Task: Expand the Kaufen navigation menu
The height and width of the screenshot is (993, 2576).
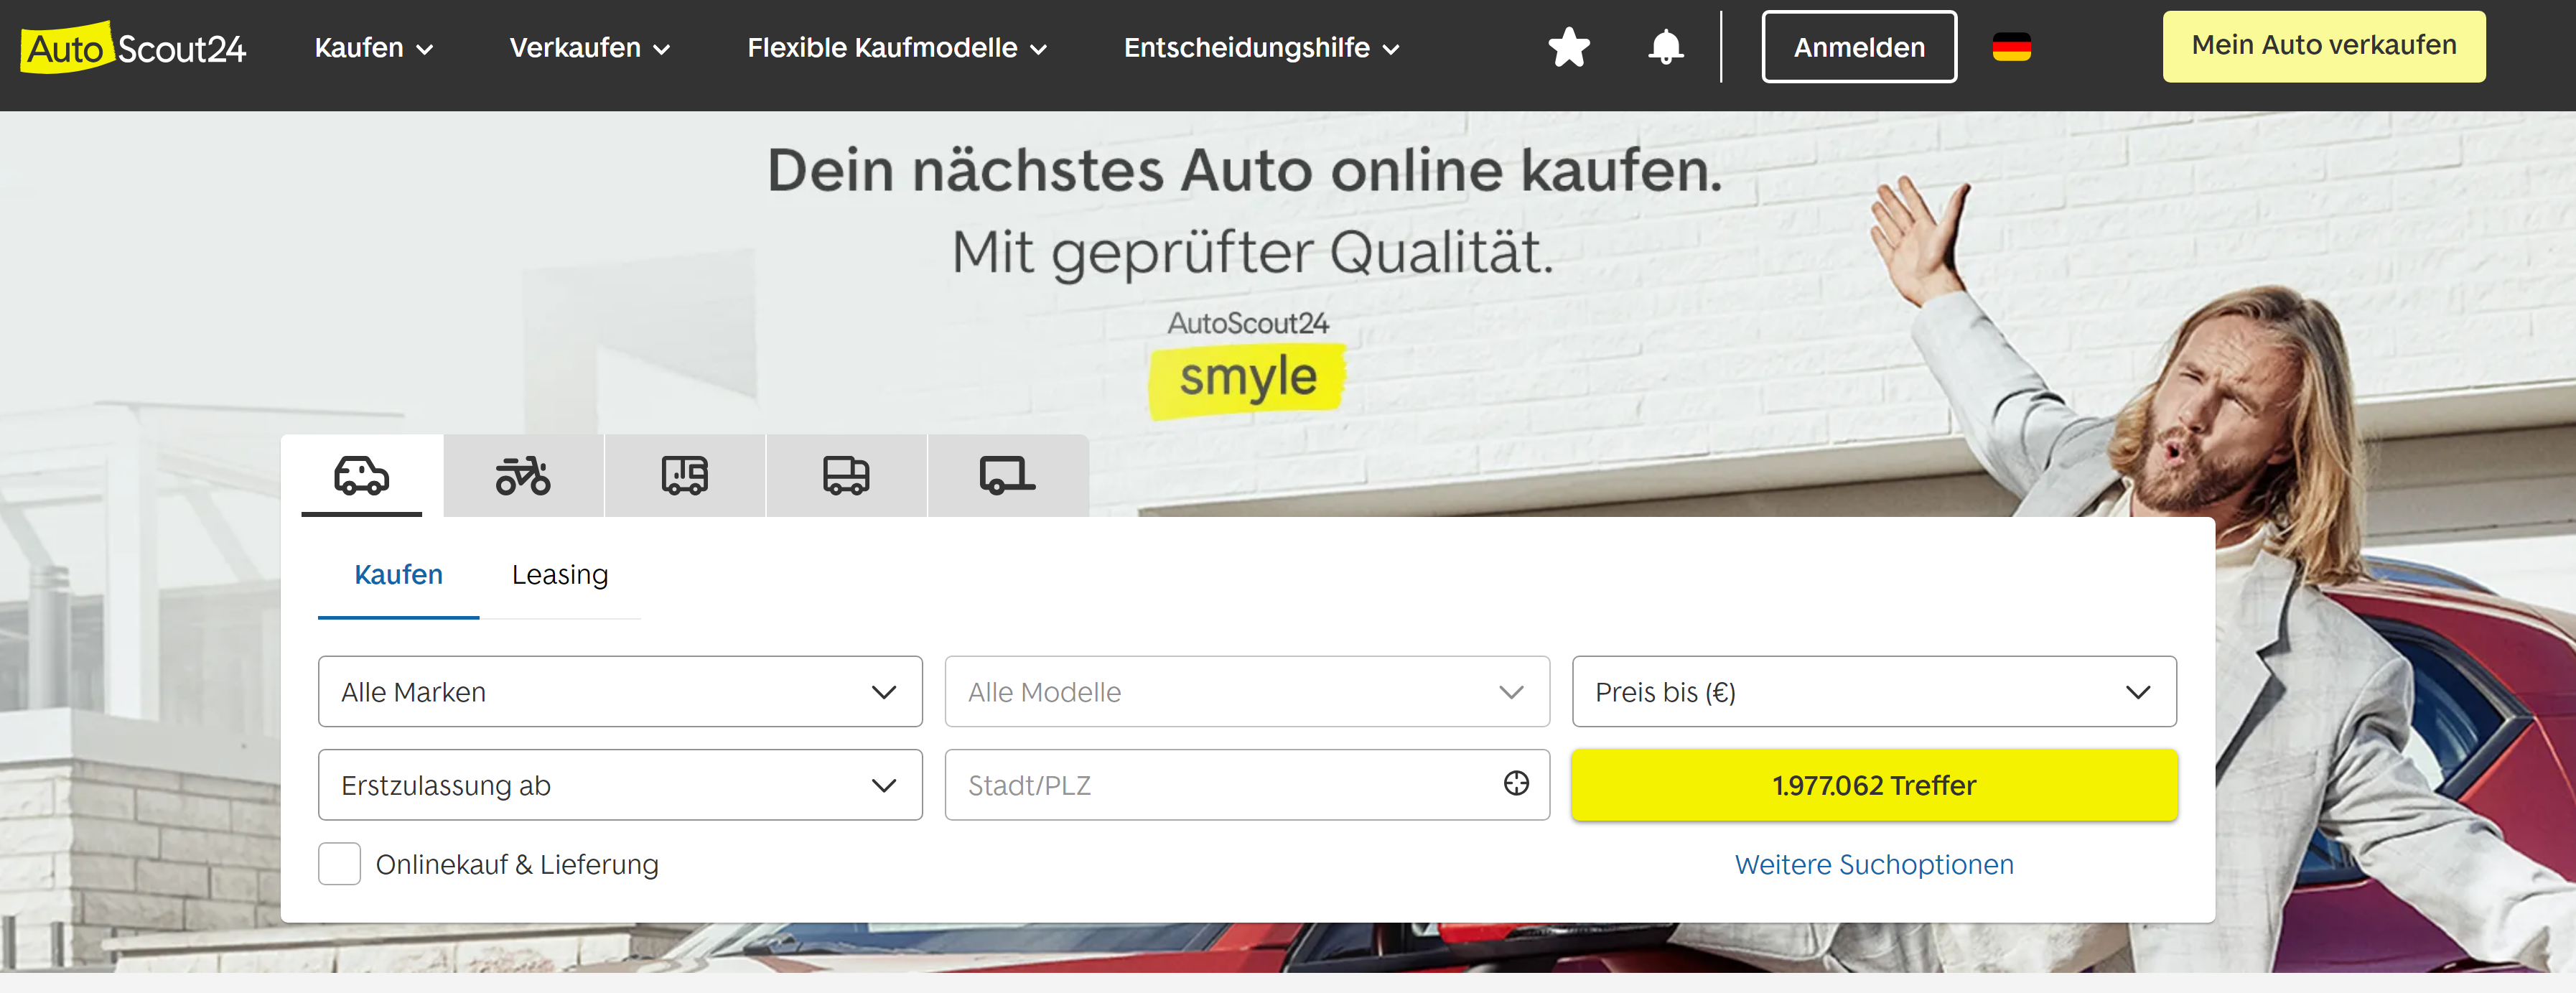Action: pos(374,48)
